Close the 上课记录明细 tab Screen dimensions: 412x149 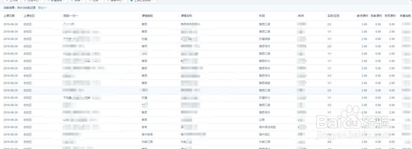tap(152, 1)
